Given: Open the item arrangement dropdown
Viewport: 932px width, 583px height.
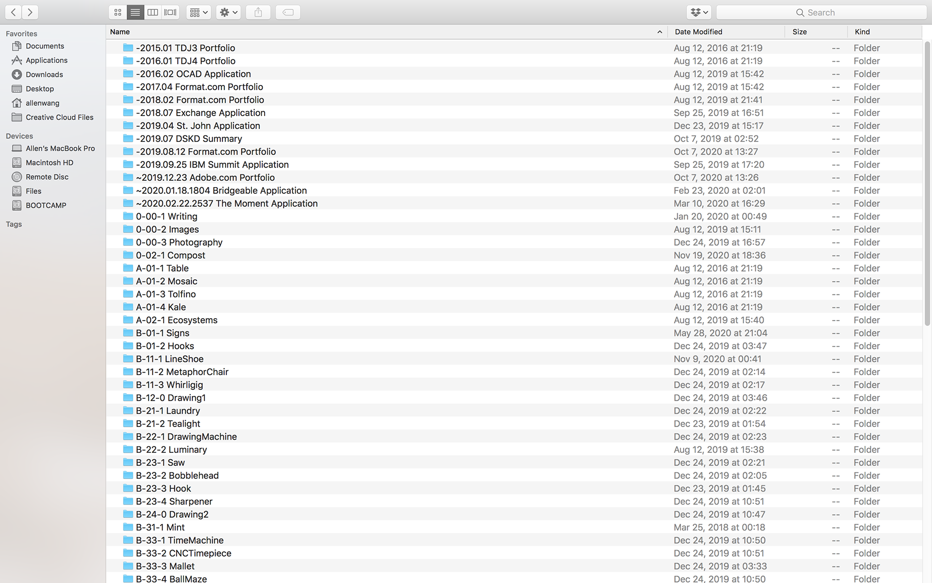Looking at the screenshot, I should (x=199, y=12).
